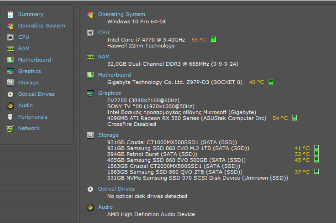Click the CPU heading link in summary

[x=103, y=33]
